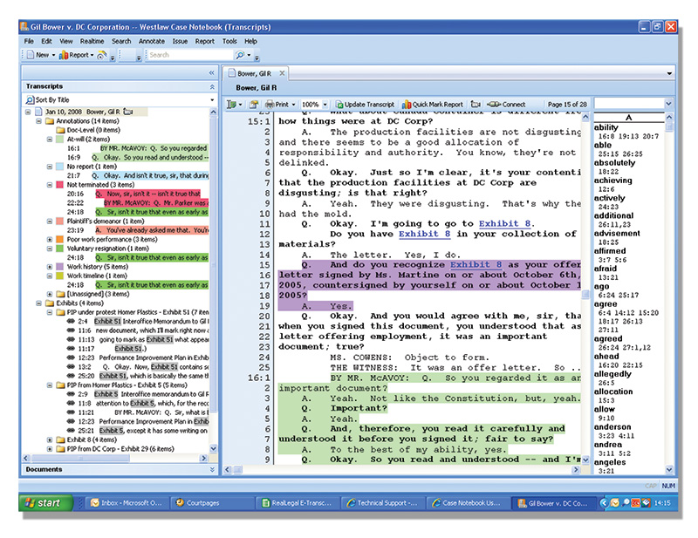Switch to the Bower, Gil R tab
698x538 pixels.
(256, 73)
